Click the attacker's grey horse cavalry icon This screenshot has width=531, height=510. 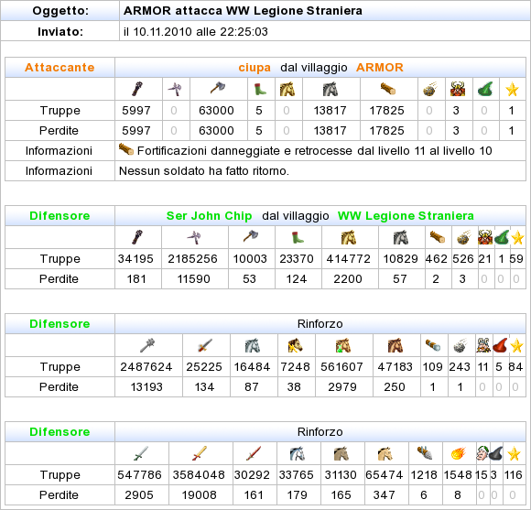coord(331,89)
